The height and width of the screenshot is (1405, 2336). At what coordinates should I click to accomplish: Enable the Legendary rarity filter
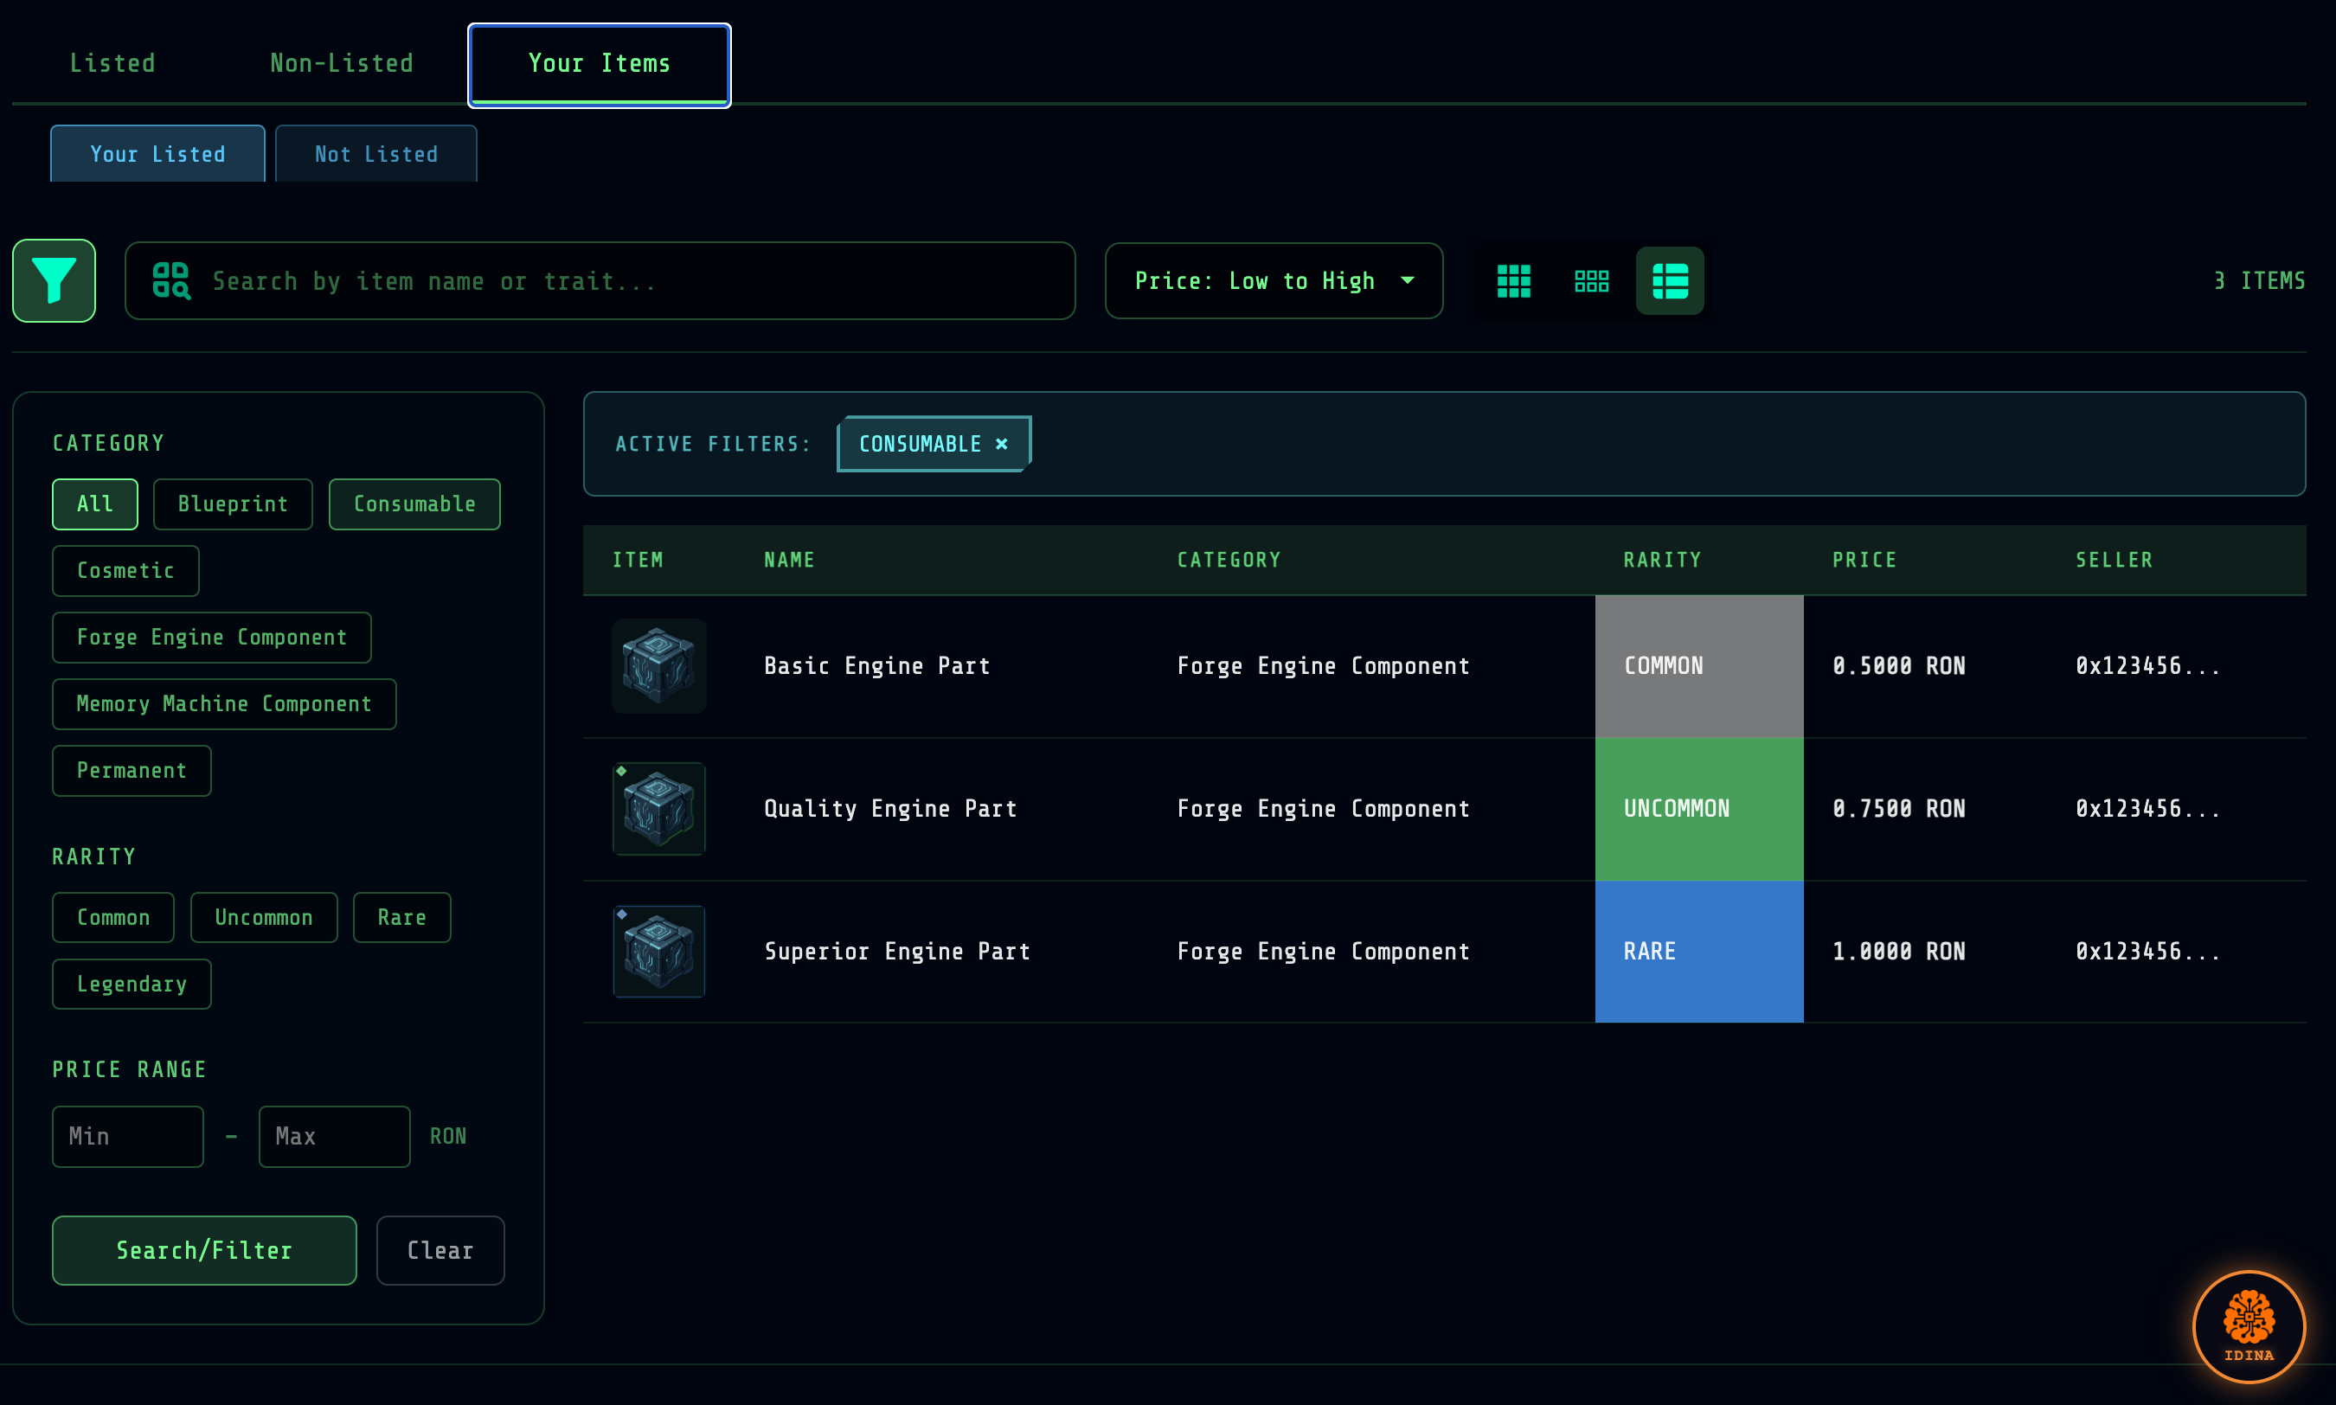(132, 984)
